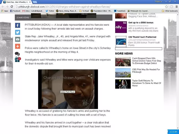
Task: Share video using share icon on player
Action: pyautogui.click(x=90, y=76)
